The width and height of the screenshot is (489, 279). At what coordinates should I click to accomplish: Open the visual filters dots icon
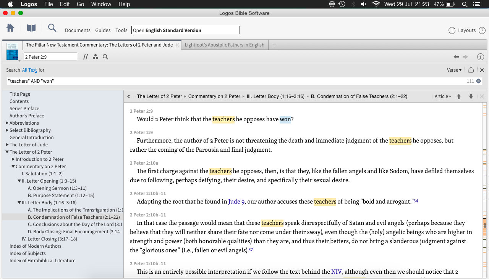96,57
